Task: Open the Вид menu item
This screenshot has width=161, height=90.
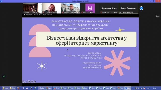Action: [40, 15]
